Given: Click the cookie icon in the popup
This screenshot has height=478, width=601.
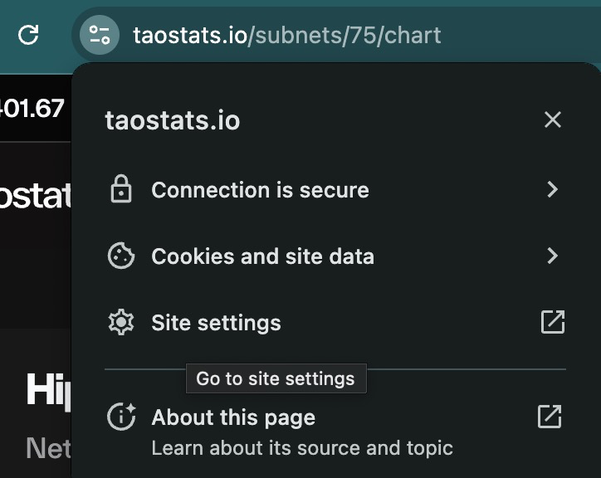Looking at the screenshot, I should pos(121,256).
